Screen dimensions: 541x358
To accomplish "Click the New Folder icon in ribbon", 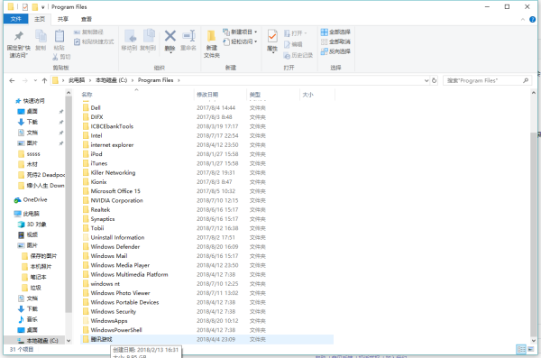I will pyautogui.click(x=211, y=36).
